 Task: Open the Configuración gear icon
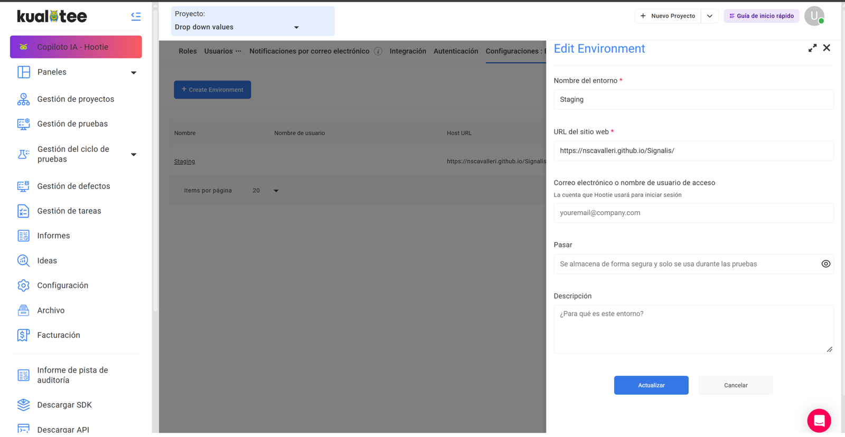23,286
